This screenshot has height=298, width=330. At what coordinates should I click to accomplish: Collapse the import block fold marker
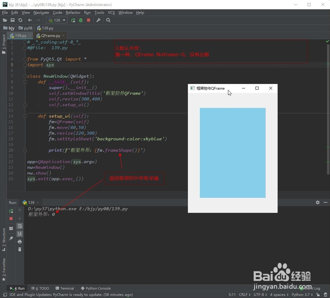pos(25,59)
